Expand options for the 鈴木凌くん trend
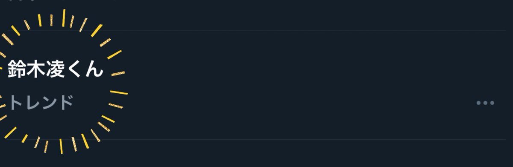This screenshot has width=513, height=167. [485, 103]
